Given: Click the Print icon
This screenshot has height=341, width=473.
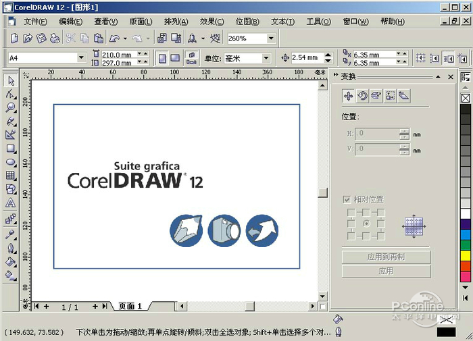Looking at the screenshot, I should pyautogui.click(x=55, y=38).
